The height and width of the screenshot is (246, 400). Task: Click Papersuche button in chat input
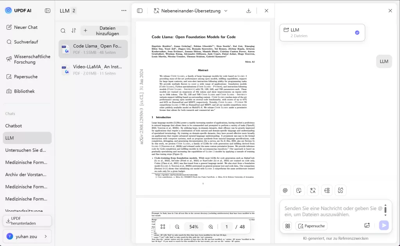[x=311, y=226]
